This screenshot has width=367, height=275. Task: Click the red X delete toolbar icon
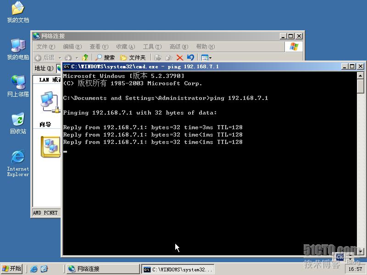click(x=179, y=58)
